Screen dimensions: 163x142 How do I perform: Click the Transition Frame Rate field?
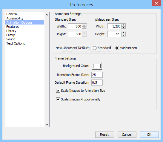click(x=97, y=75)
